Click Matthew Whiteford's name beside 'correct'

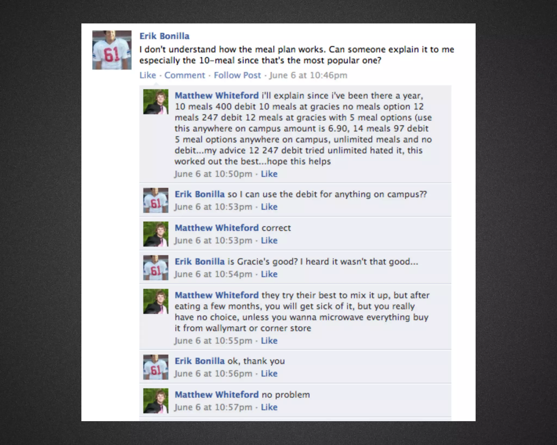[216, 228]
